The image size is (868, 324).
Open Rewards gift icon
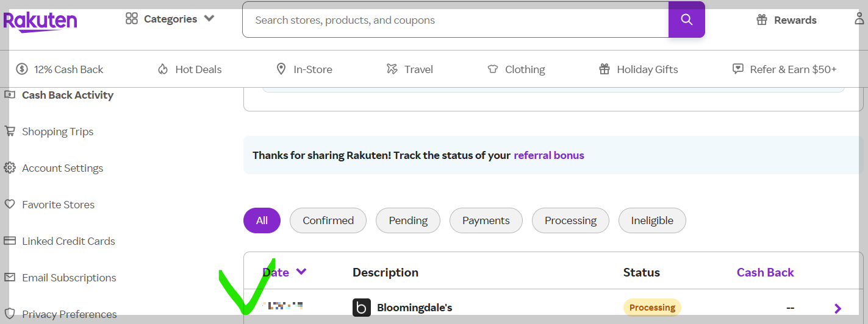(x=761, y=20)
